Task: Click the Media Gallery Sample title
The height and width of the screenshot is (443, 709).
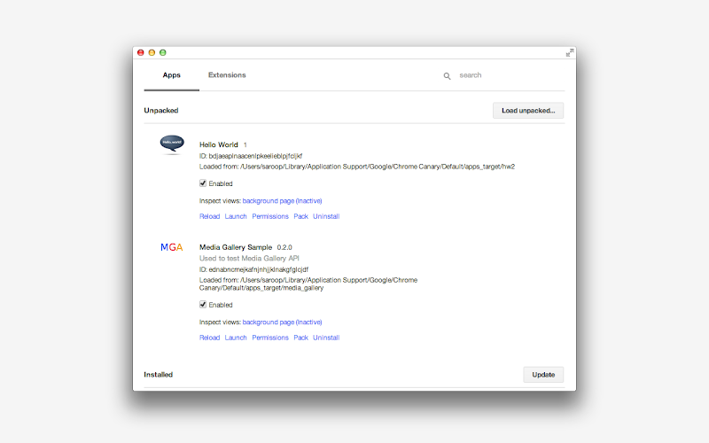Action: [236, 247]
